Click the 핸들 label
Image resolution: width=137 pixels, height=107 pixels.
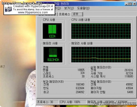click(45, 70)
